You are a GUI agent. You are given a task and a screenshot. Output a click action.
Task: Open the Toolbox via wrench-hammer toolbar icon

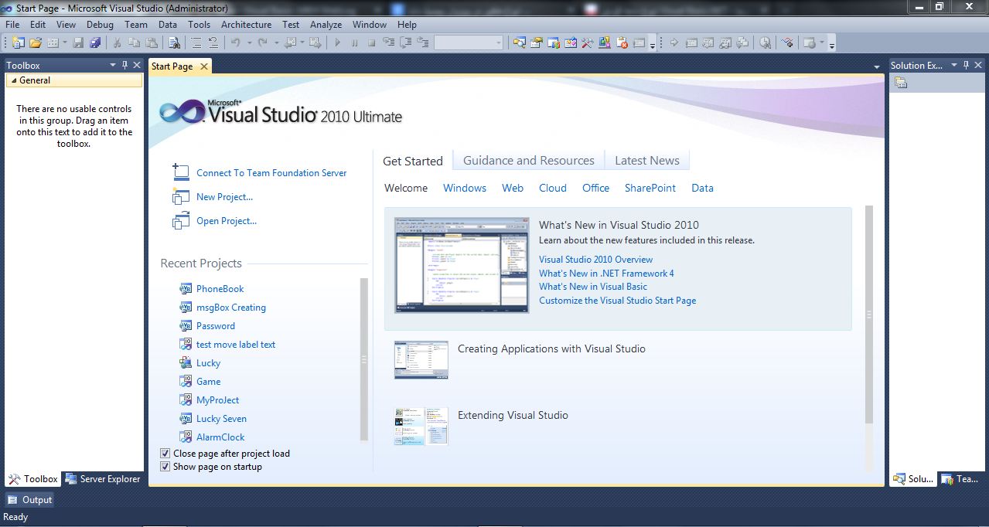pyautogui.click(x=587, y=42)
